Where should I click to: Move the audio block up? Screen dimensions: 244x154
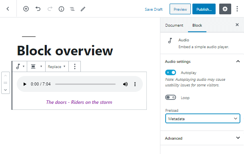[x=6, y=76]
